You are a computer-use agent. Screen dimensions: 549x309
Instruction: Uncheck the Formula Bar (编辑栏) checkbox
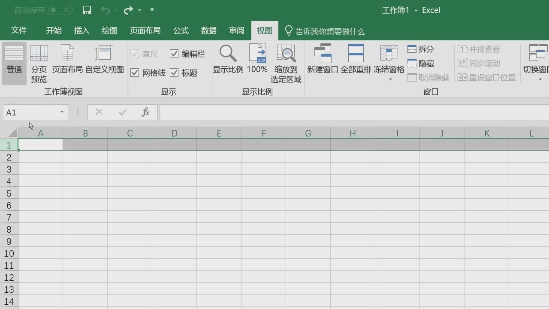pos(174,54)
